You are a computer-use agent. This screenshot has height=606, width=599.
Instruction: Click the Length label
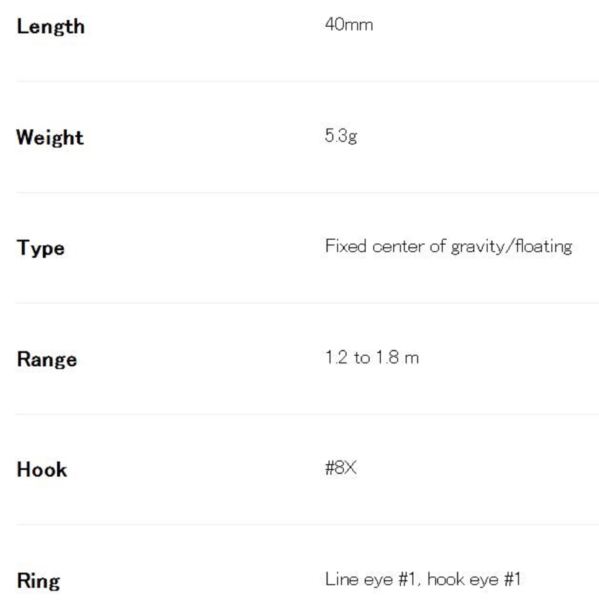(x=51, y=27)
